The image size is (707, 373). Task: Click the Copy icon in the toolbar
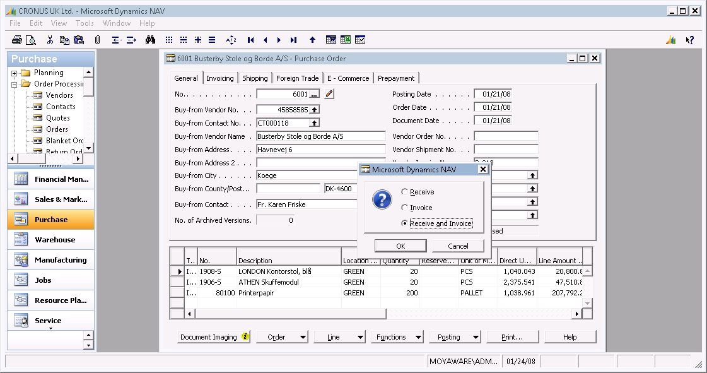click(64, 40)
